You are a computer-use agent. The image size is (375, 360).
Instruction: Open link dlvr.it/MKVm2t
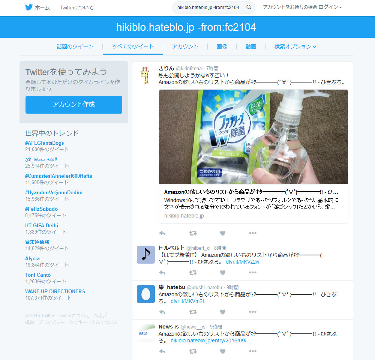coord(187,301)
